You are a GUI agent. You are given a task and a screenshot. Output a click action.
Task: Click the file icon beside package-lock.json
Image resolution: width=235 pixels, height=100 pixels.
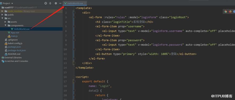(x=6, y=50)
